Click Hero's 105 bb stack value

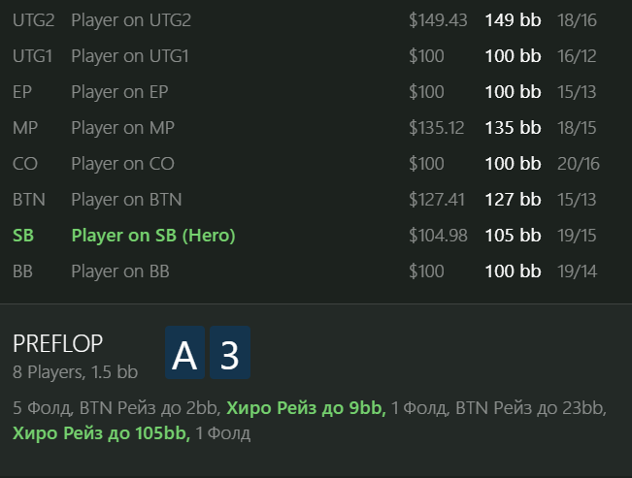click(513, 236)
